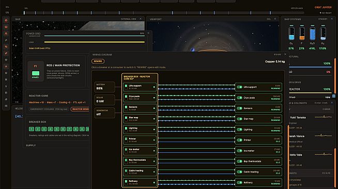The width and height of the screenshot is (338, 189).
Task: Select breaker 9 in Power Grid breaker box
Action: 82,129
